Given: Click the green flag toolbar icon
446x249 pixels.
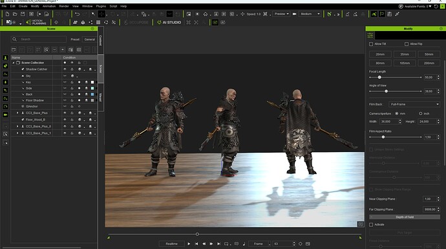Looking at the screenshot, I should (x=382, y=14).
